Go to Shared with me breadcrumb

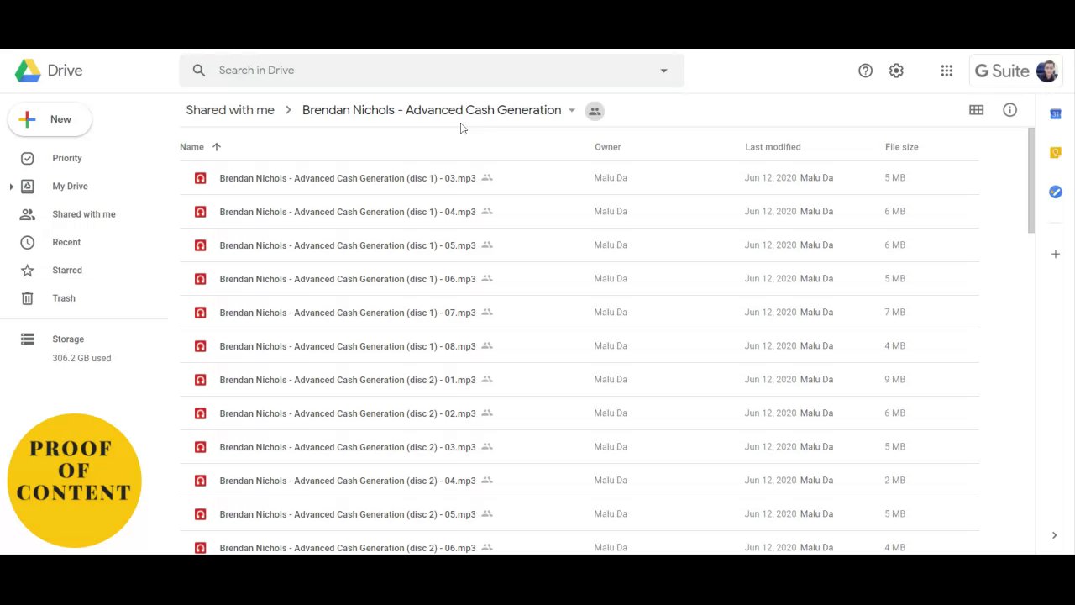tap(230, 110)
